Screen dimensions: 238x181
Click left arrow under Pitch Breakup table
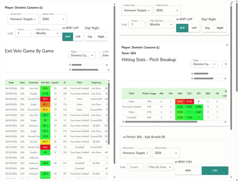coord(123,122)
